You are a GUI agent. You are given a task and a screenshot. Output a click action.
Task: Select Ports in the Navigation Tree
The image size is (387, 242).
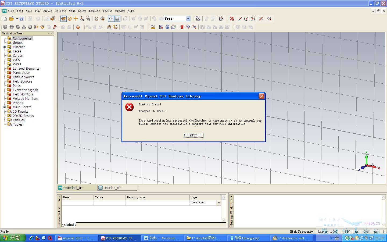click(x=17, y=86)
